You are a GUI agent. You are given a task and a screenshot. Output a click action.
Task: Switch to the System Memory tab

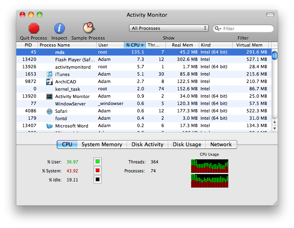[x=102, y=144]
